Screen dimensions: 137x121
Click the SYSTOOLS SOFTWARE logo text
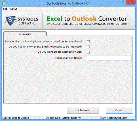coord(28,21)
